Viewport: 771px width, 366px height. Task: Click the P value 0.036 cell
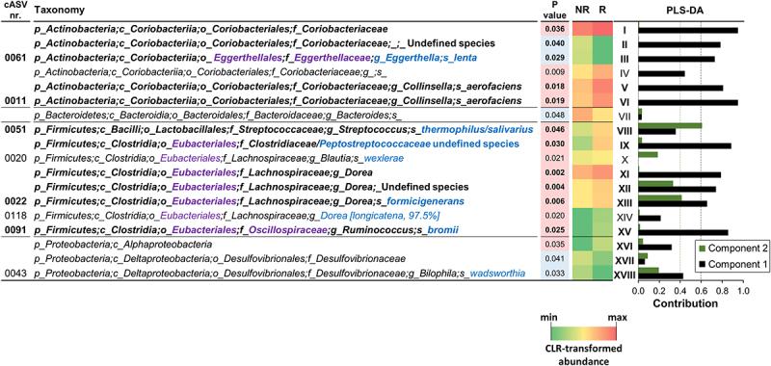[x=554, y=30]
